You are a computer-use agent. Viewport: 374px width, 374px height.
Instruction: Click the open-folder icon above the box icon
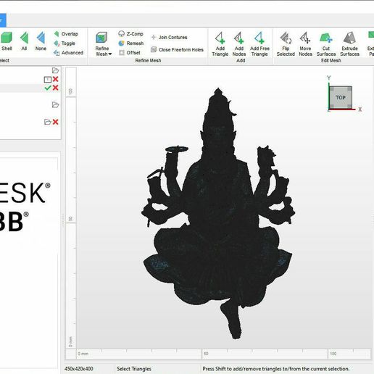[56, 70]
